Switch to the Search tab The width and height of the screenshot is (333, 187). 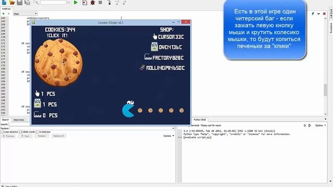pyautogui.click(x=6, y=120)
